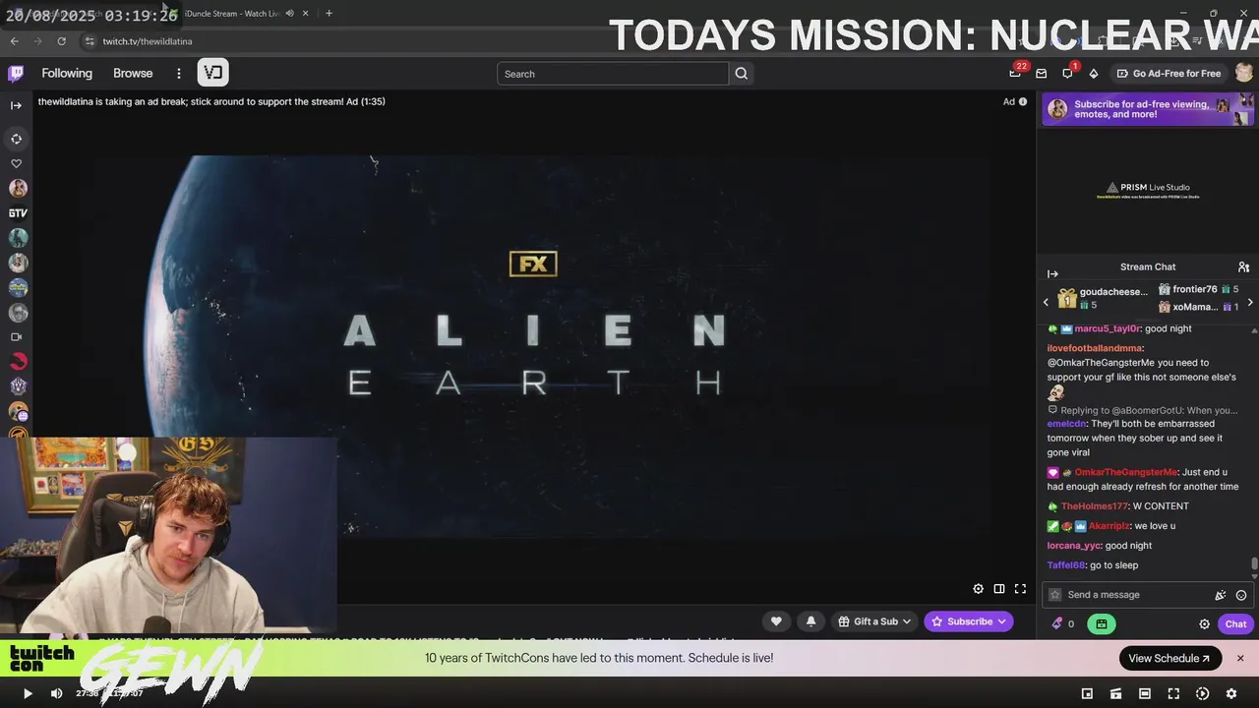Image resolution: width=1259 pixels, height=708 pixels.
Task: Open the user profile avatar menu
Action: (1244, 73)
